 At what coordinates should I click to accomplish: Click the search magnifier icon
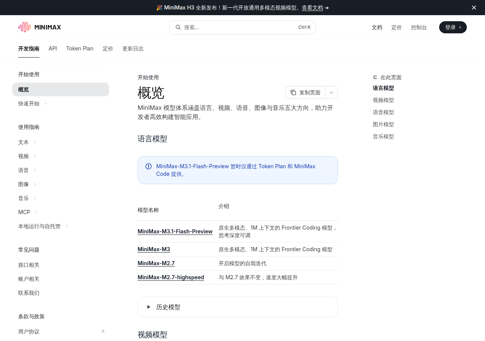tap(178, 27)
